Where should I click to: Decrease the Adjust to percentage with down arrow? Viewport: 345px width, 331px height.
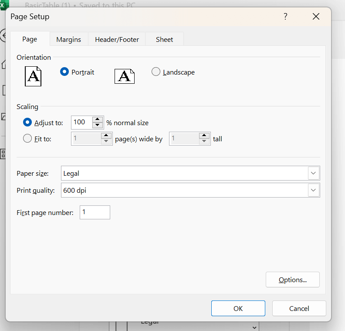click(98, 125)
